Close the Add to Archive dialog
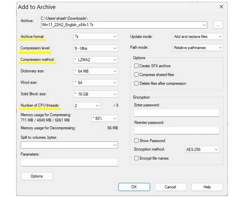 pos(221,7)
